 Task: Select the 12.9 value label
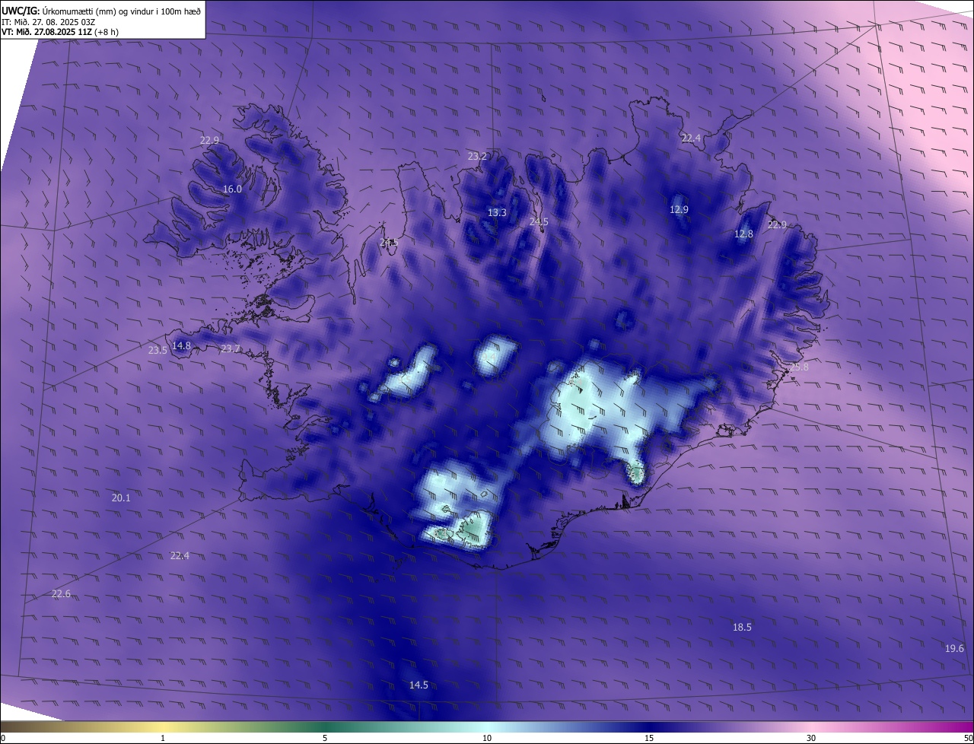pyautogui.click(x=679, y=209)
